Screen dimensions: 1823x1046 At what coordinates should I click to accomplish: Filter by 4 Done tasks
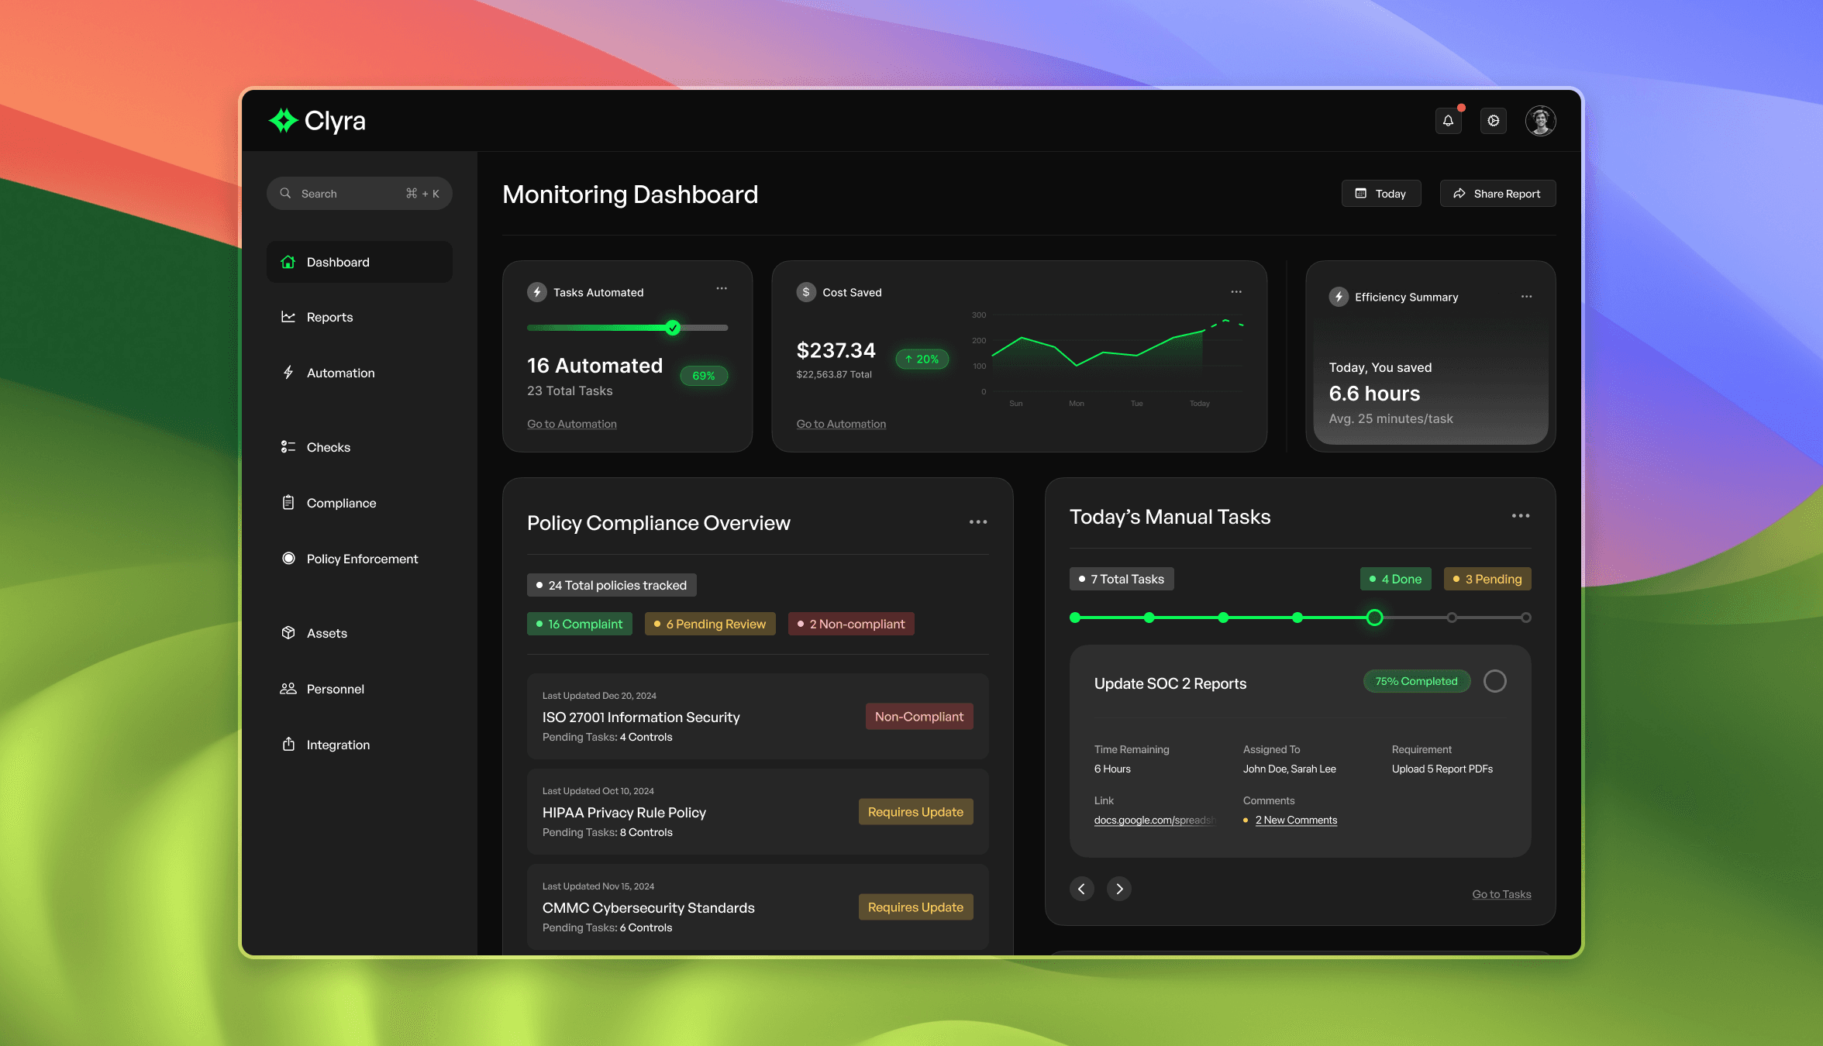(x=1395, y=579)
